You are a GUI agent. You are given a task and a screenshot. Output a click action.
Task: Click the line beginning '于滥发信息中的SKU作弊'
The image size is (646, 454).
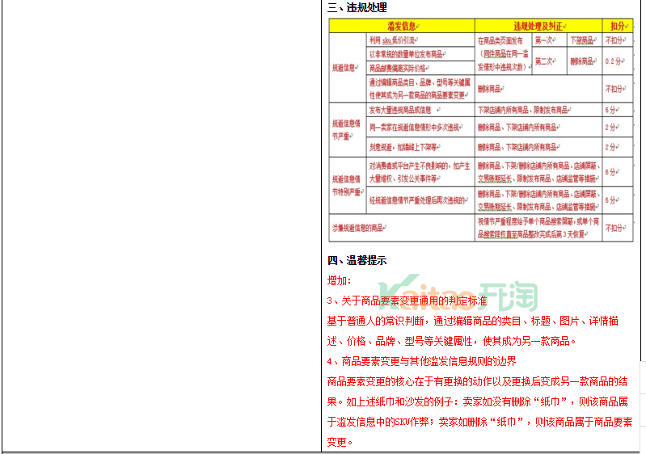coord(479,422)
